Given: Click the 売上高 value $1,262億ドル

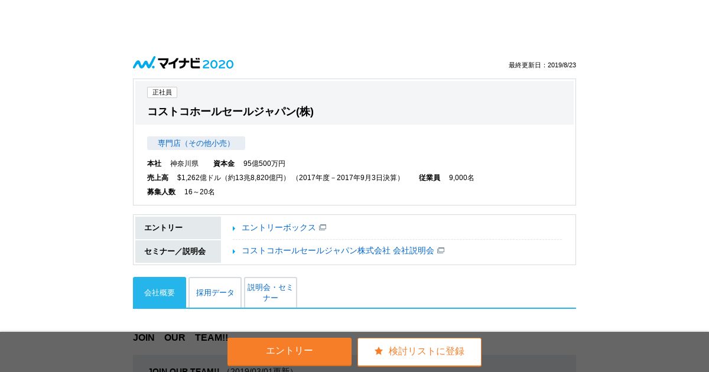Looking at the screenshot, I should click(290, 178).
